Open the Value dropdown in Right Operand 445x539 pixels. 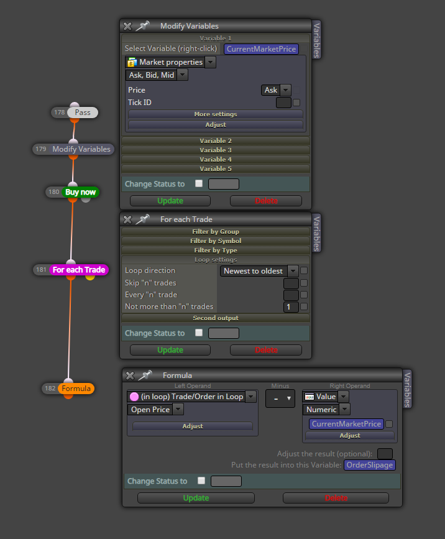click(343, 397)
